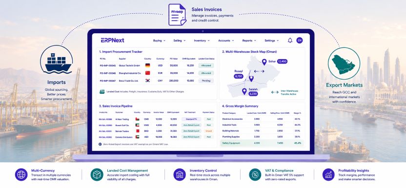Open purchase order PO-IMP-00047

coord(108,81)
